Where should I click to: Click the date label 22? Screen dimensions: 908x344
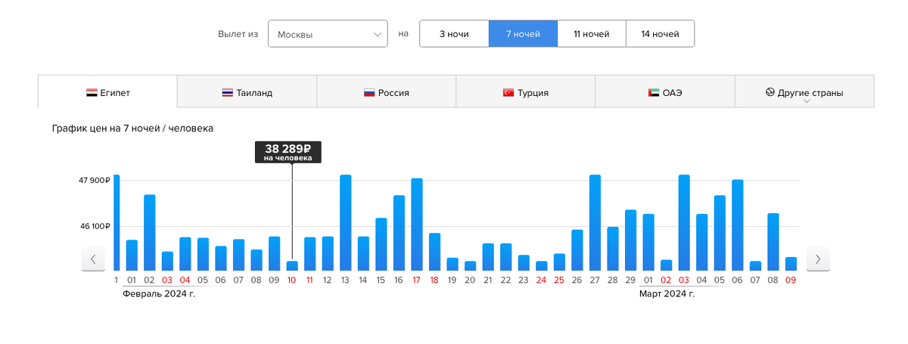coord(506,280)
